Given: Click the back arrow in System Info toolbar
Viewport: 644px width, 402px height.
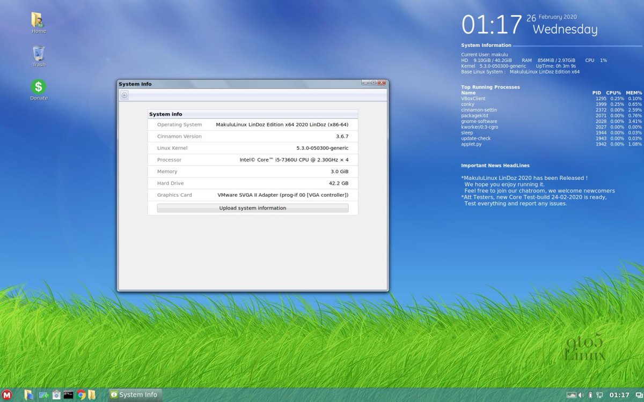Looking at the screenshot, I should 124,95.
